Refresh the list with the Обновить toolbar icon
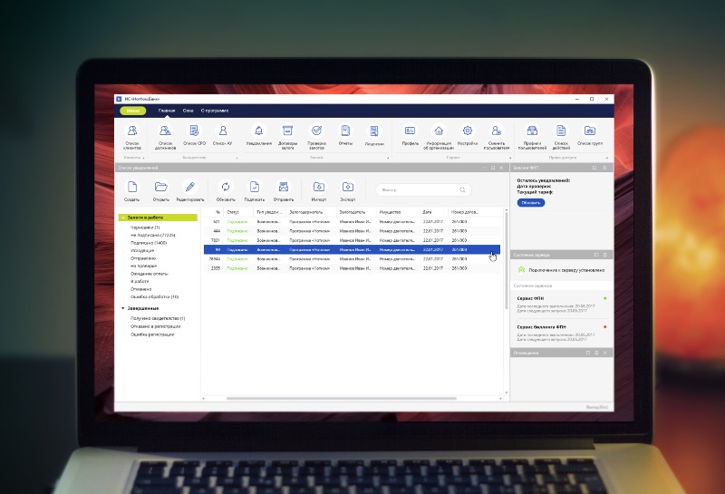Image resolution: width=725 pixels, height=494 pixels. click(226, 187)
